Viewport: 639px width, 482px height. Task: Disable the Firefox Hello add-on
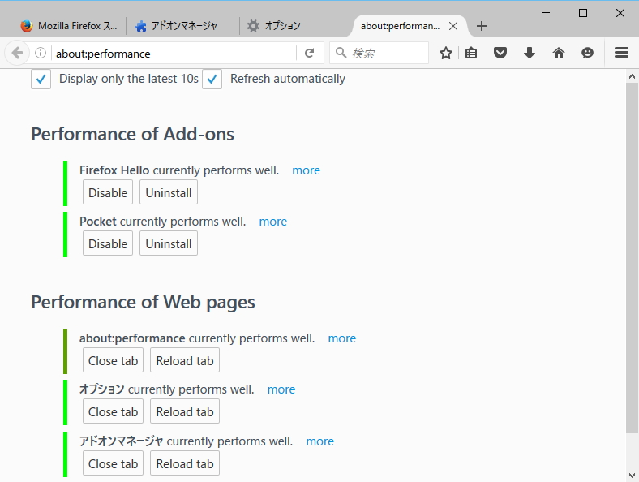pos(108,192)
